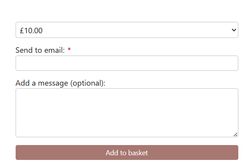Focus the Add a message text area

tap(127, 113)
